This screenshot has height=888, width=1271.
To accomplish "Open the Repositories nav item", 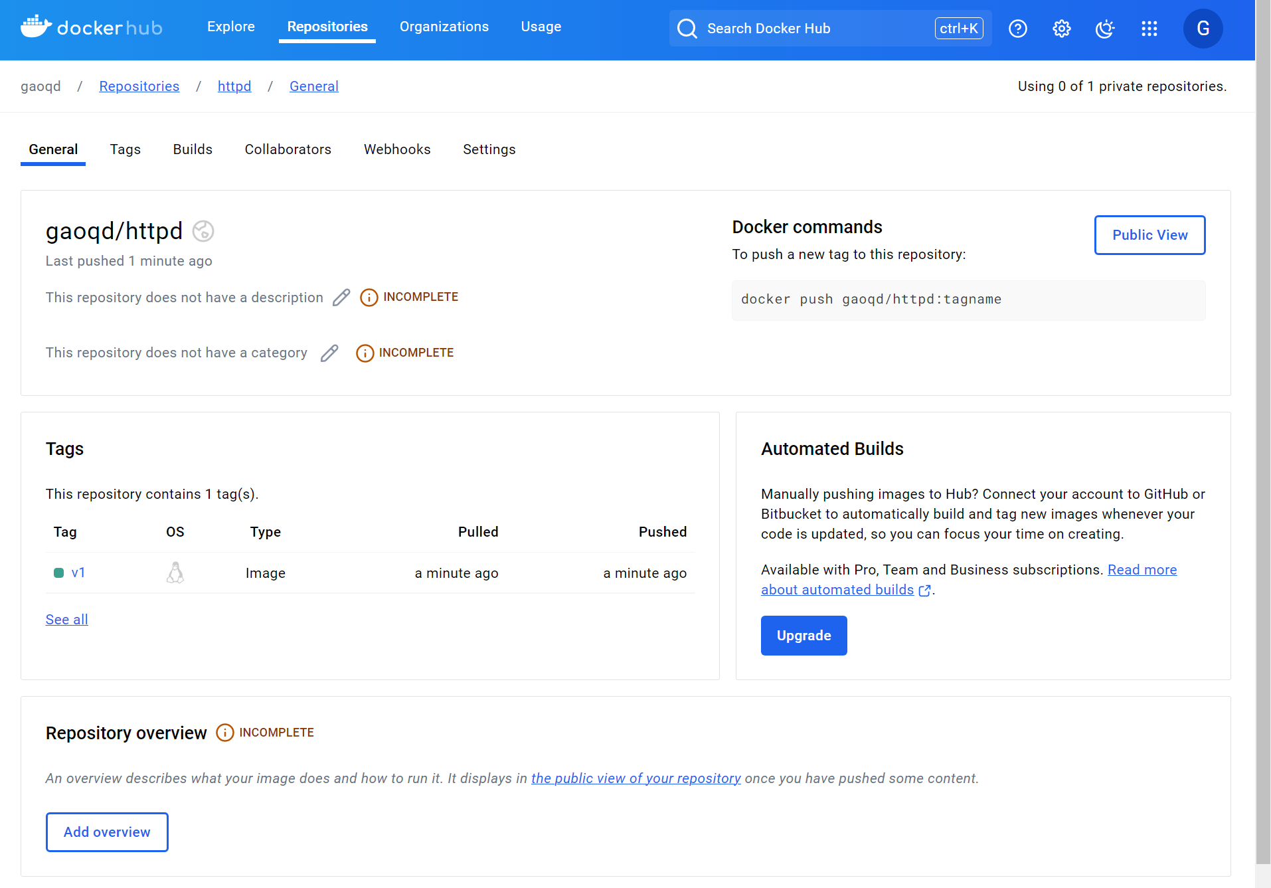I will 327,27.
